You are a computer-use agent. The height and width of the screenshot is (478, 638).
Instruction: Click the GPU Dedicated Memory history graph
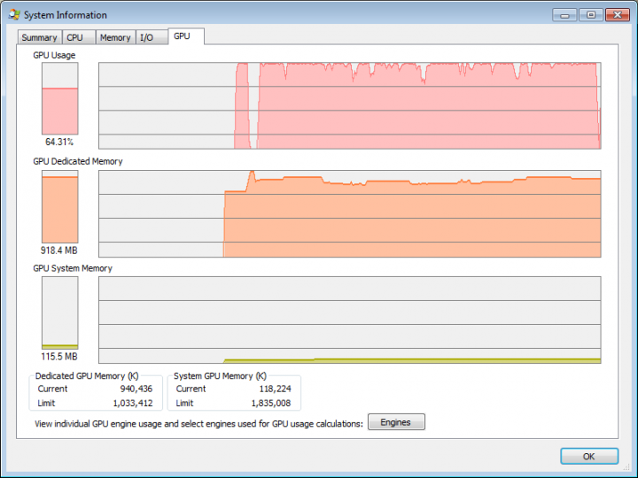(349, 213)
